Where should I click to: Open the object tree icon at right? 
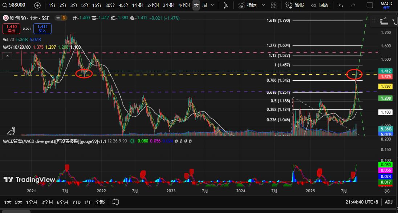click(384, 21)
